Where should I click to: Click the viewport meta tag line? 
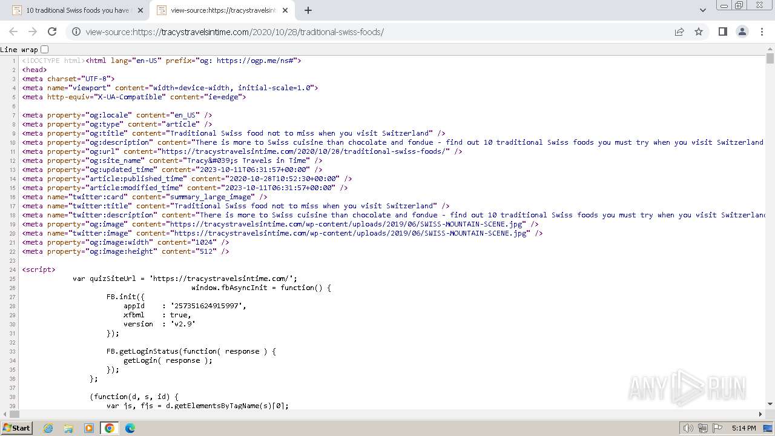[x=170, y=88]
